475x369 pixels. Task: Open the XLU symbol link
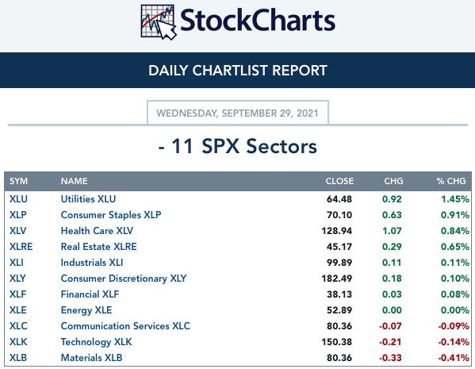click(18, 199)
